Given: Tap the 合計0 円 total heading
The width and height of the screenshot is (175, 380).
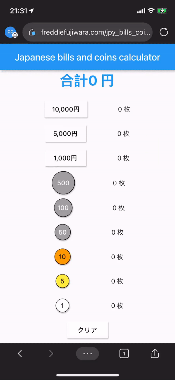Looking at the screenshot, I should click(x=87, y=80).
